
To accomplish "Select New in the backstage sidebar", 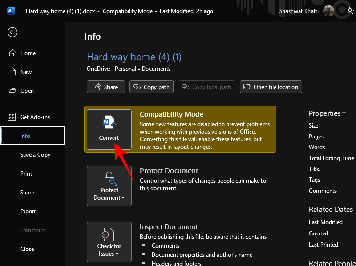I will coord(26,72).
